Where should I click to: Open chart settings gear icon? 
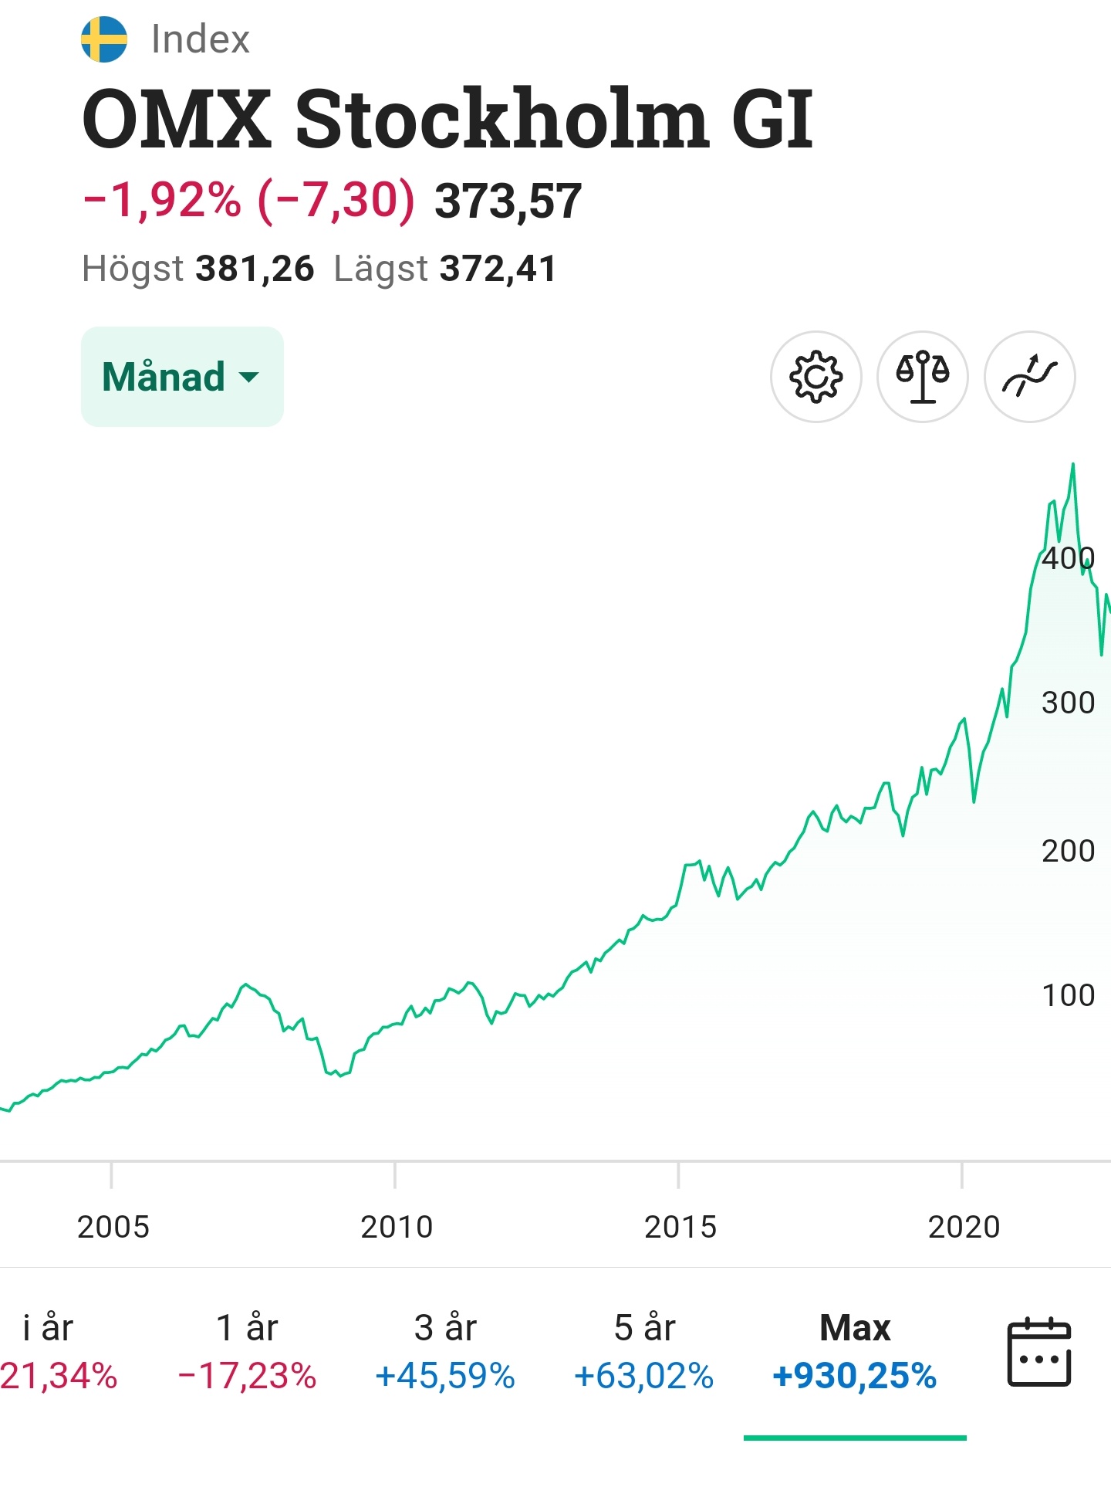click(816, 377)
